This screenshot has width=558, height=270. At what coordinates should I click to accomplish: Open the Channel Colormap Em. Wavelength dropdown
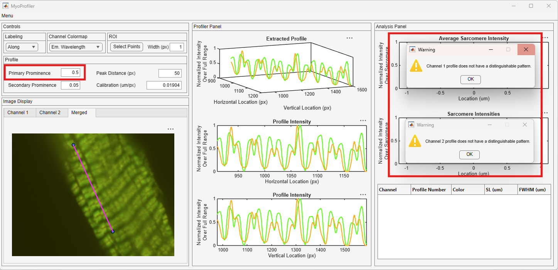pos(76,47)
